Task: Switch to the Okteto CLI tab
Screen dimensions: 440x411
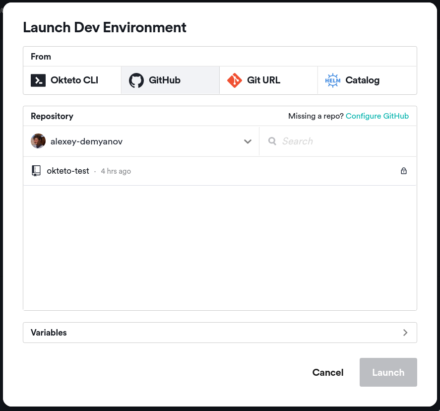Action: pos(72,80)
